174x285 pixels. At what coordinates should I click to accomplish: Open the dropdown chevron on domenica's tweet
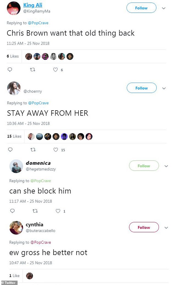coord(166,166)
